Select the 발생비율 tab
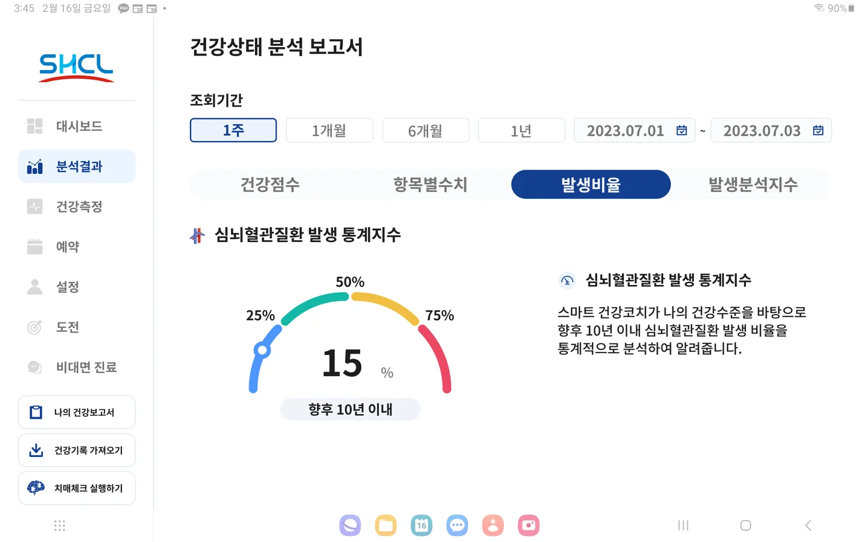Screen dimensions: 868x542 pyautogui.click(x=591, y=184)
